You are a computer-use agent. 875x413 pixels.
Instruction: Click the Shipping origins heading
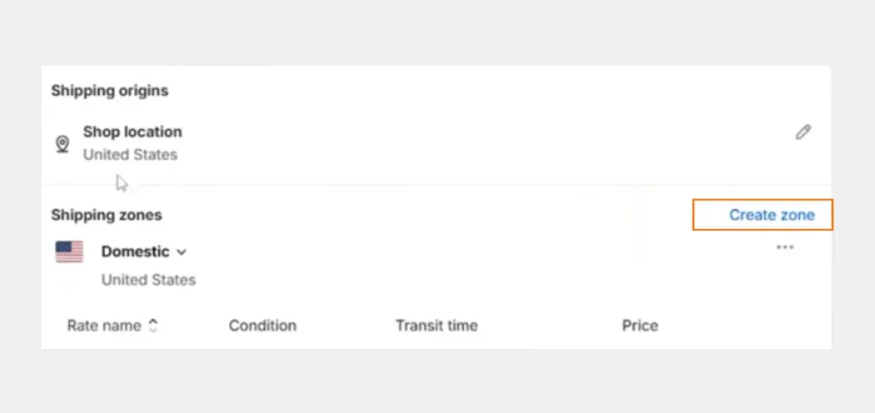pyautogui.click(x=109, y=91)
